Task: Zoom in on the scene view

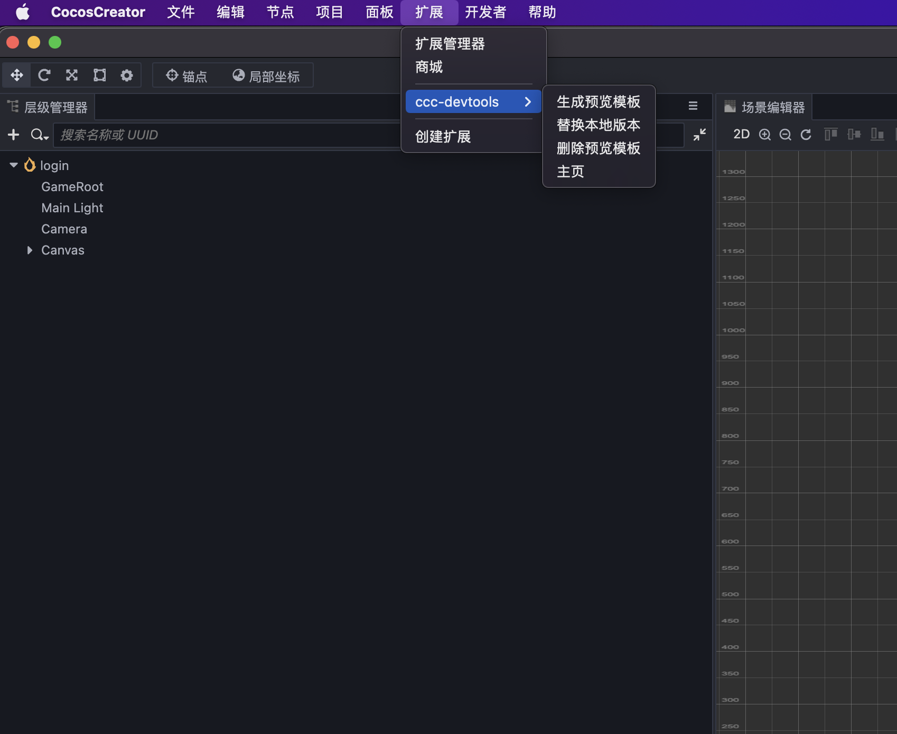Action: (x=764, y=135)
